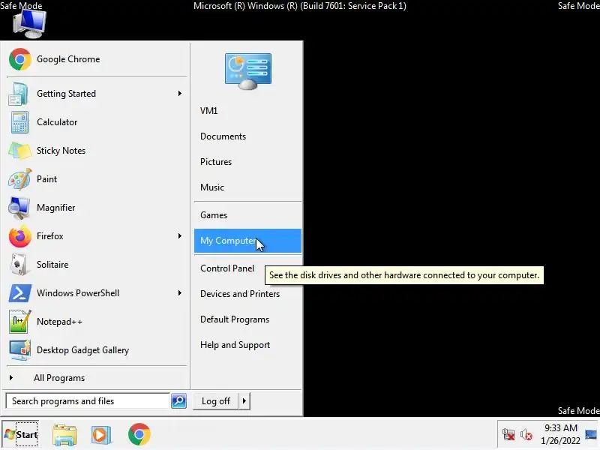Click the user account picture

point(248,71)
